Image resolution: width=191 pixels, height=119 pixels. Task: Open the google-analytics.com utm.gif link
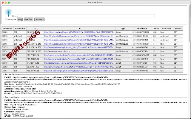[x=80, y=47]
